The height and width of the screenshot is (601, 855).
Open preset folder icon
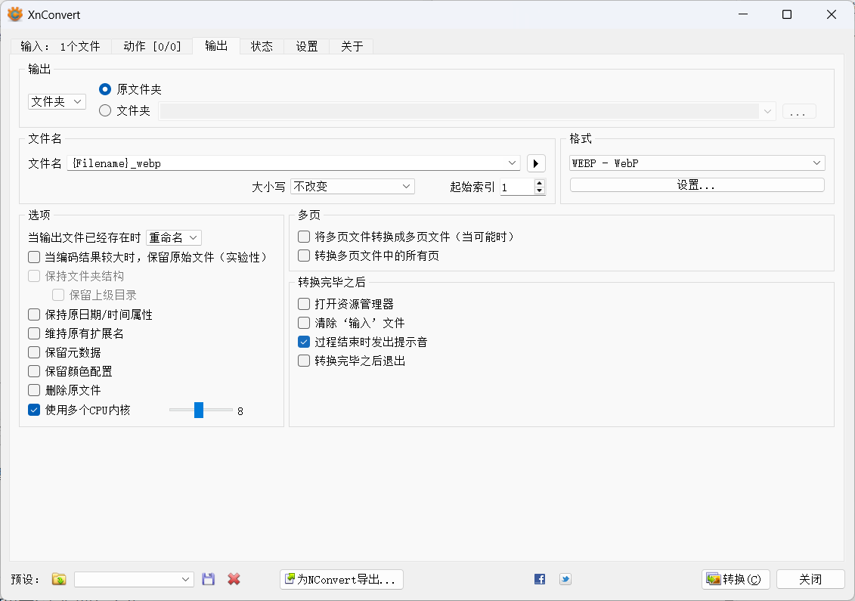click(x=59, y=579)
